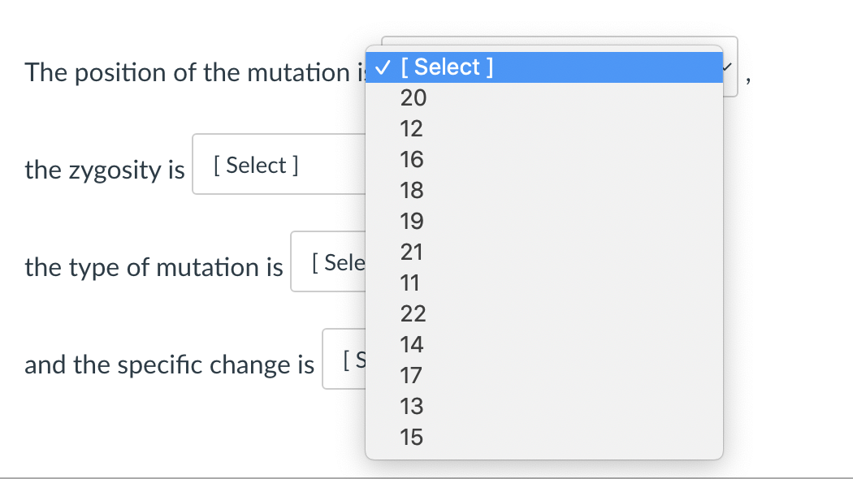853x479 pixels.
Task: Select 21 from the mutation position options
Action: [x=412, y=252]
